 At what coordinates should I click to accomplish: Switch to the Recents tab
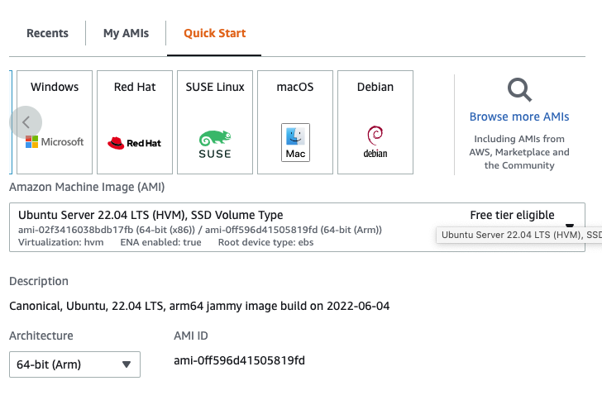coord(47,33)
